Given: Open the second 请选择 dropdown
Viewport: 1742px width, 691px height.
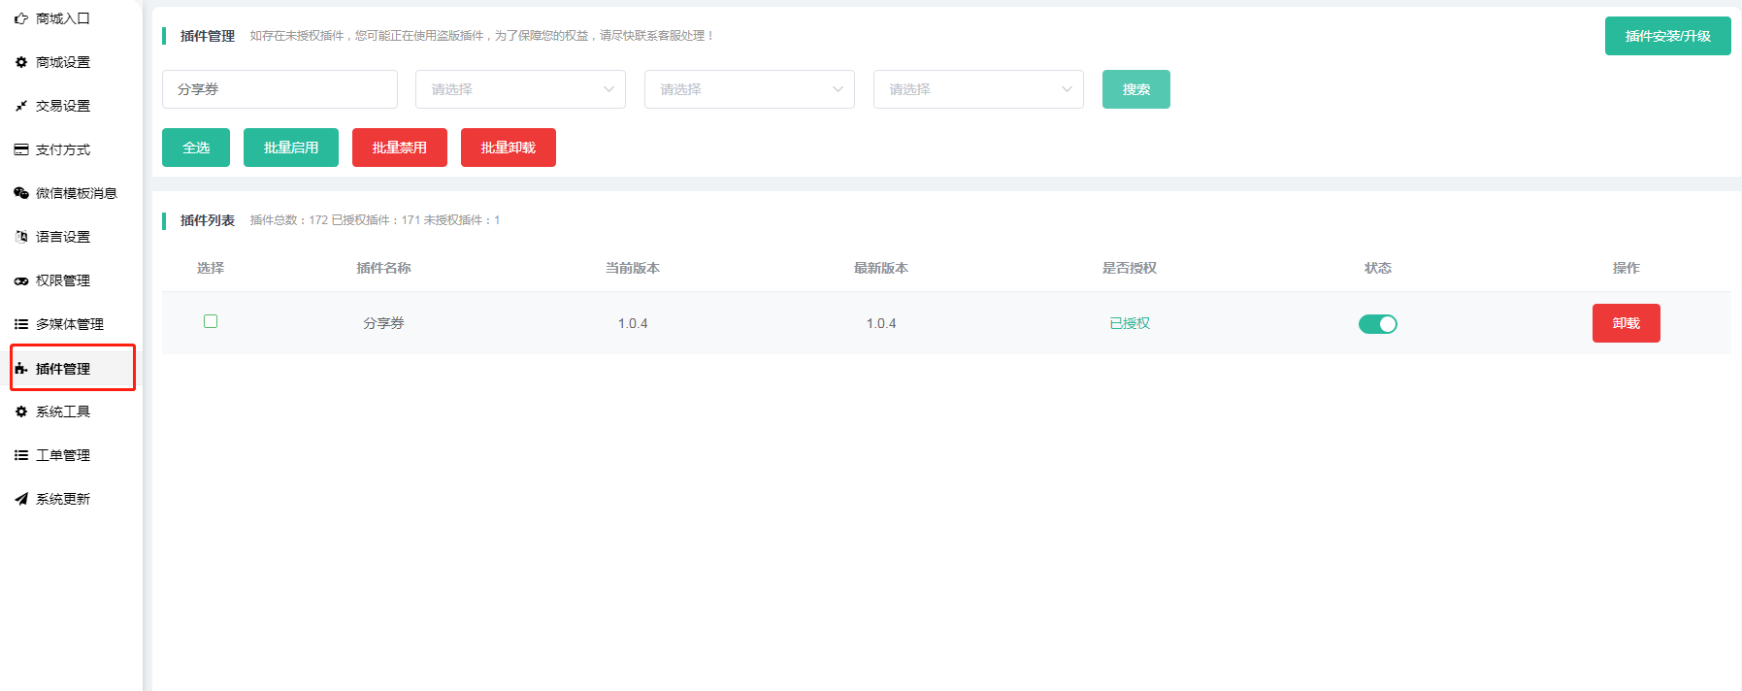Looking at the screenshot, I should (749, 89).
